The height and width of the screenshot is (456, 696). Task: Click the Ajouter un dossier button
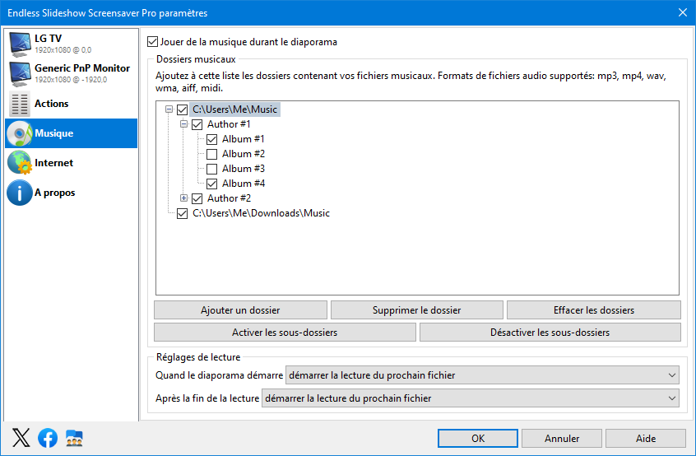pos(240,310)
